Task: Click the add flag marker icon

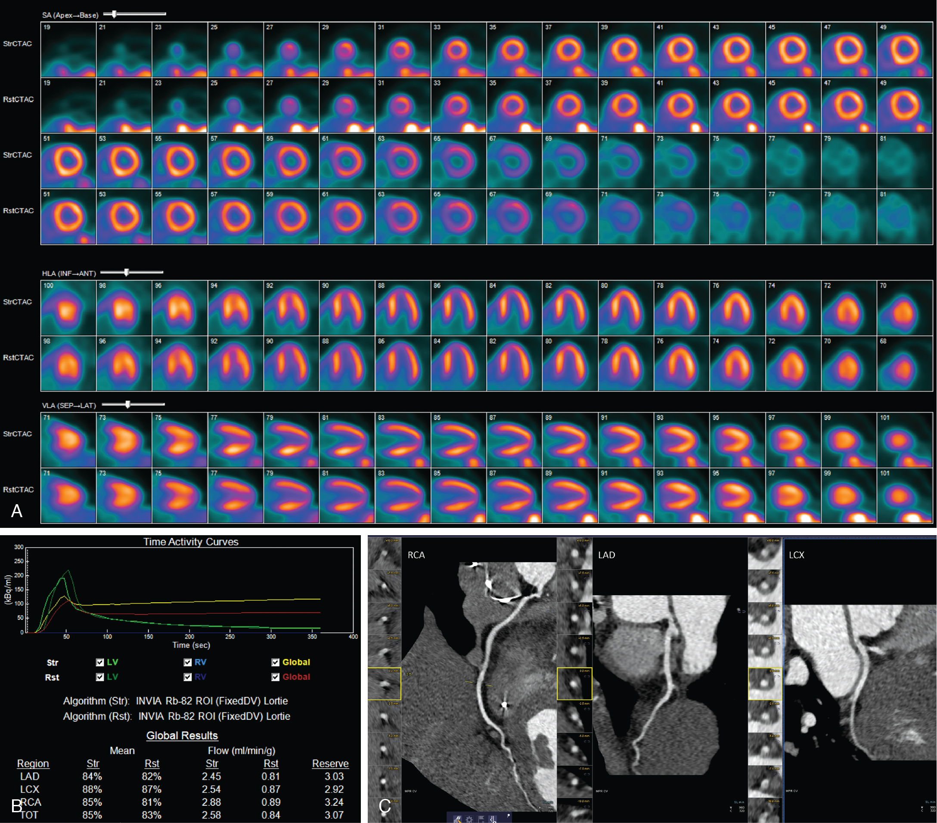Action: (482, 820)
